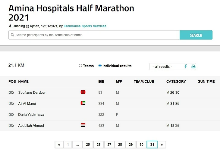The width and height of the screenshot is (220, 150).
Task: Go to next page with » arrow
Action: [x=162, y=145]
